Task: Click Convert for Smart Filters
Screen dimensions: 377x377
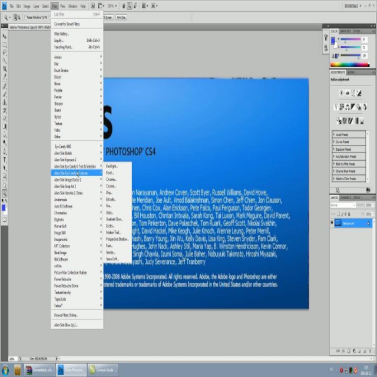Action: [x=77, y=24]
